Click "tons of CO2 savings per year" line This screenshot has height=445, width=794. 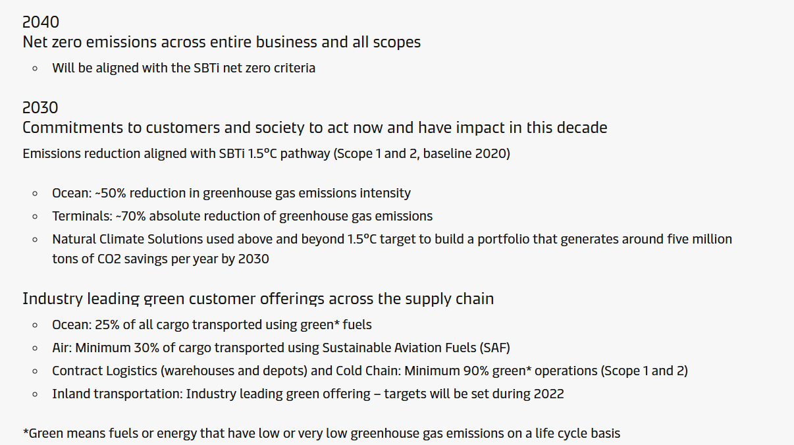coord(161,259)
